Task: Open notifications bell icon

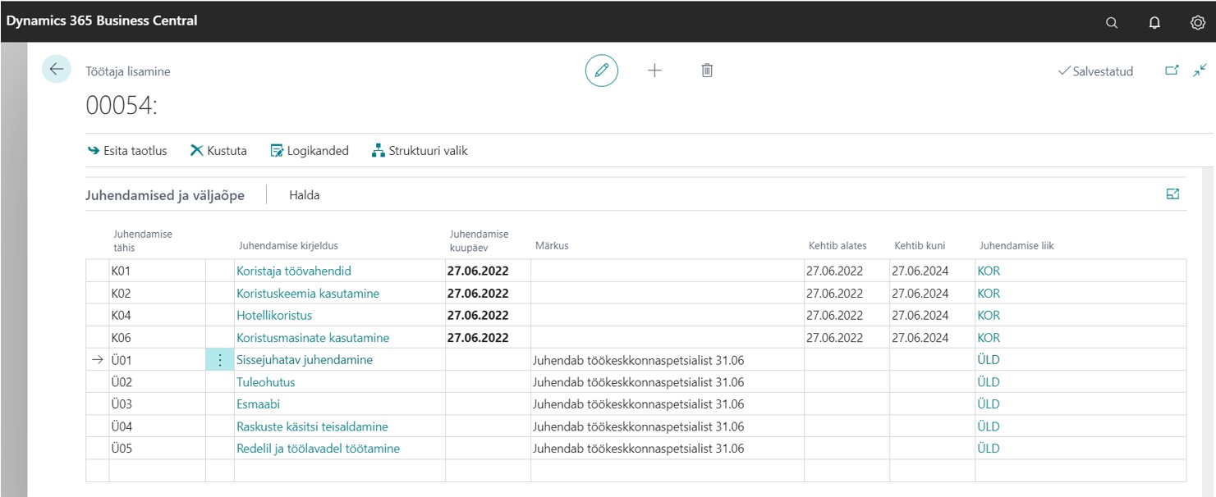Action: pos(1154,22)
